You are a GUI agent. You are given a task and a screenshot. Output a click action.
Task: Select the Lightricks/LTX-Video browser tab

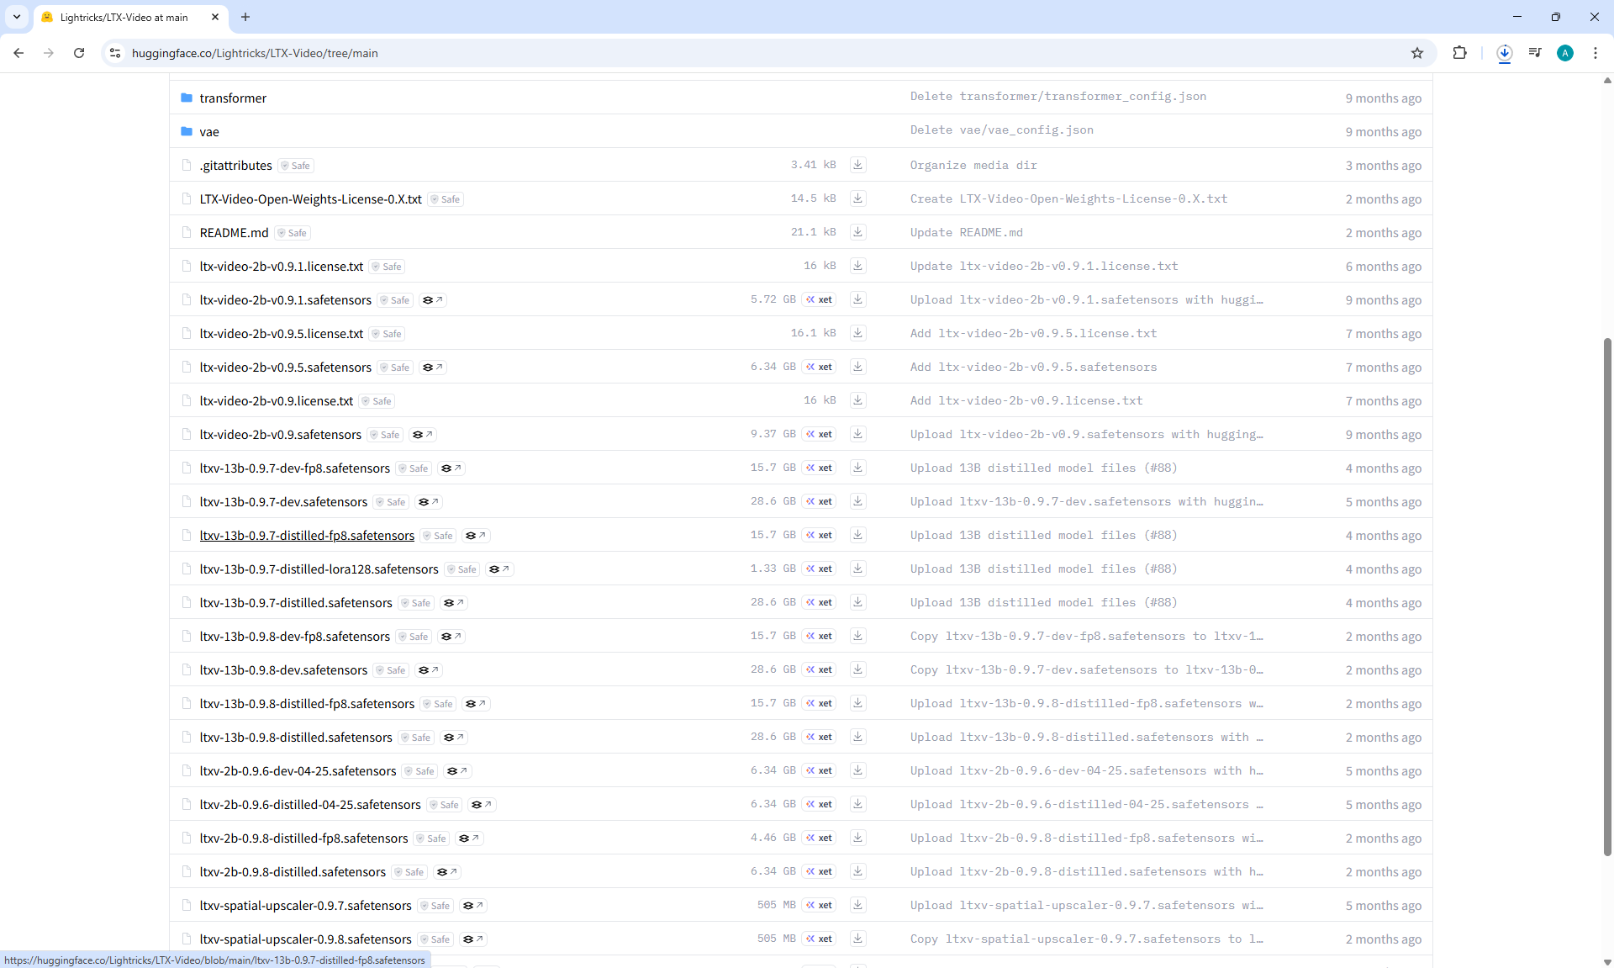124,17
